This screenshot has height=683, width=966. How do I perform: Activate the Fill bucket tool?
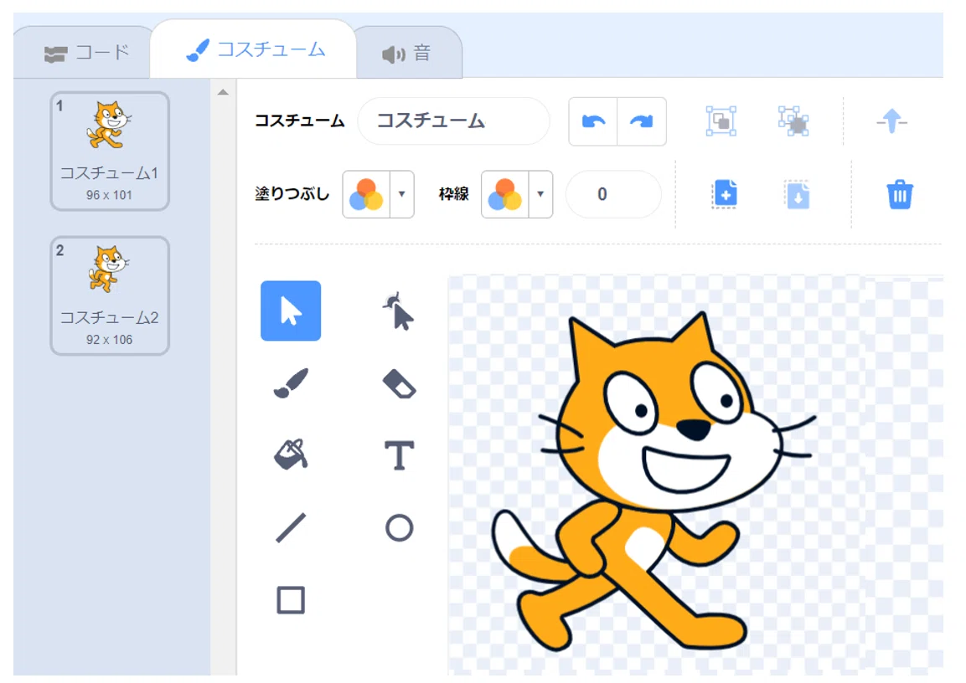point(291,455)
